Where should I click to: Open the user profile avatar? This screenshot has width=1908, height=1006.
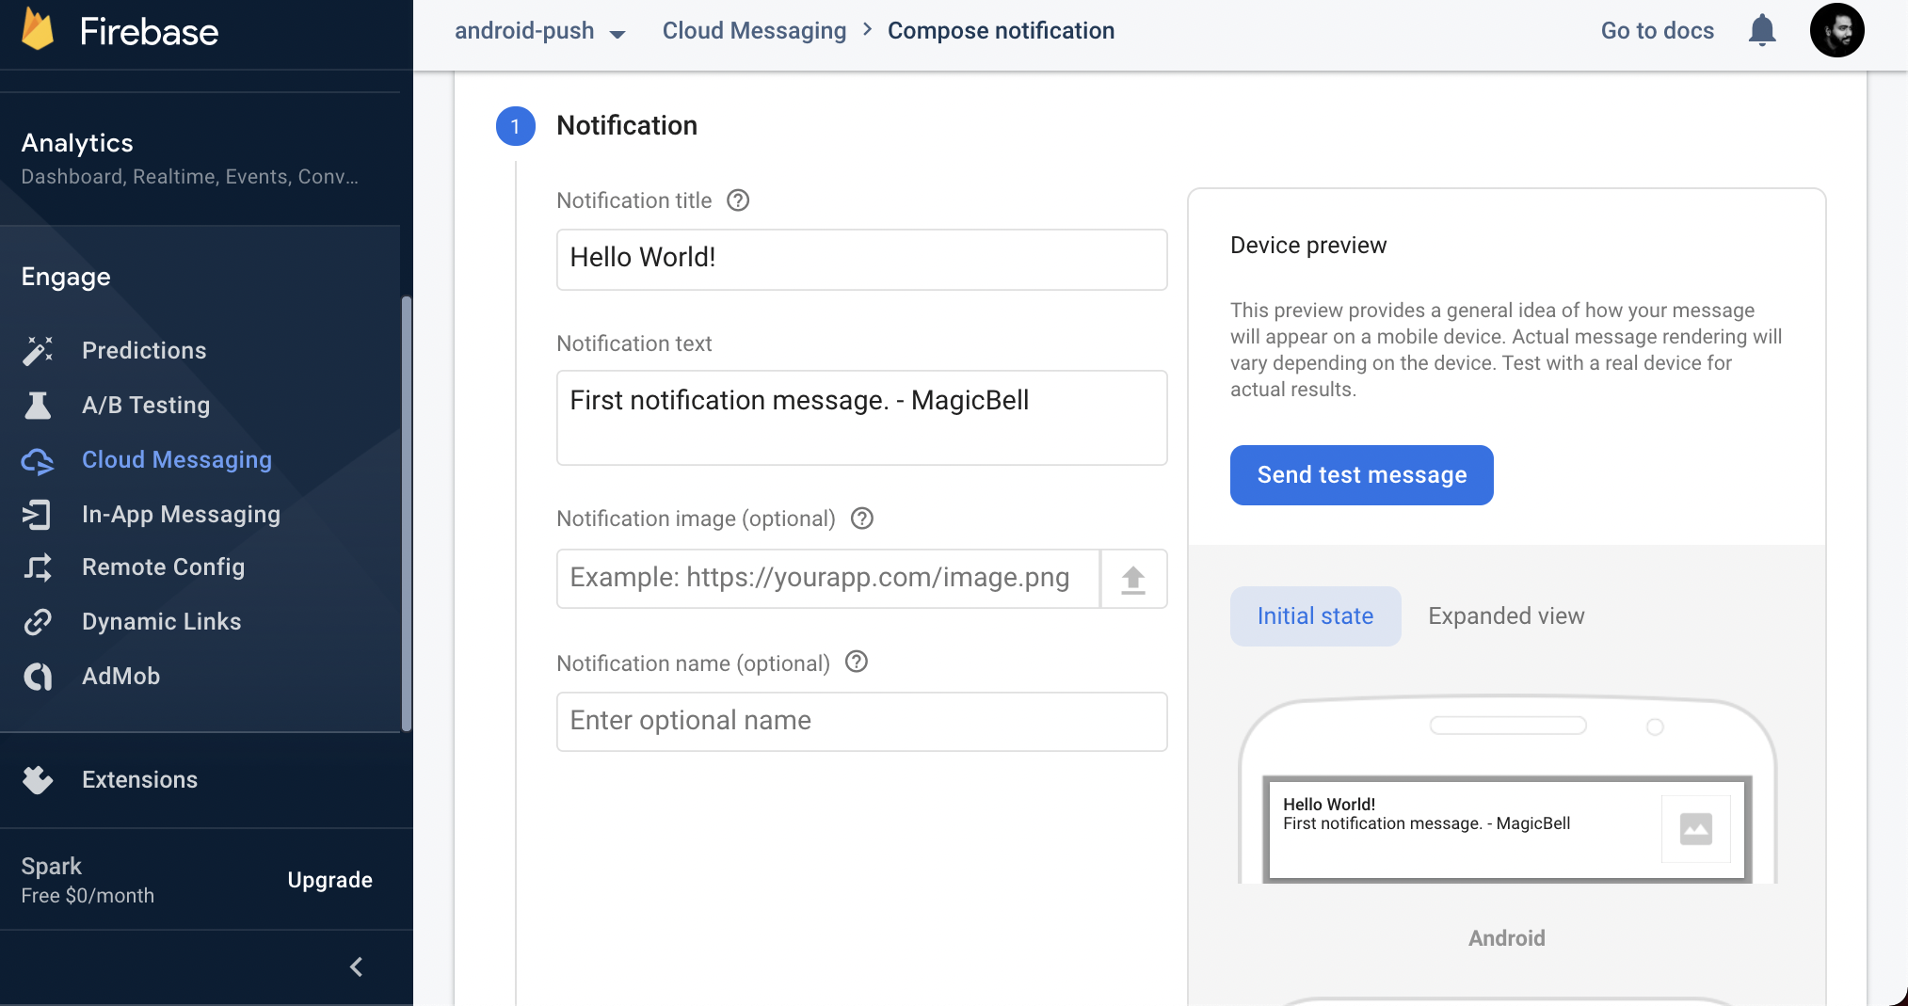pyautogui.click(x=1836, y=31)
